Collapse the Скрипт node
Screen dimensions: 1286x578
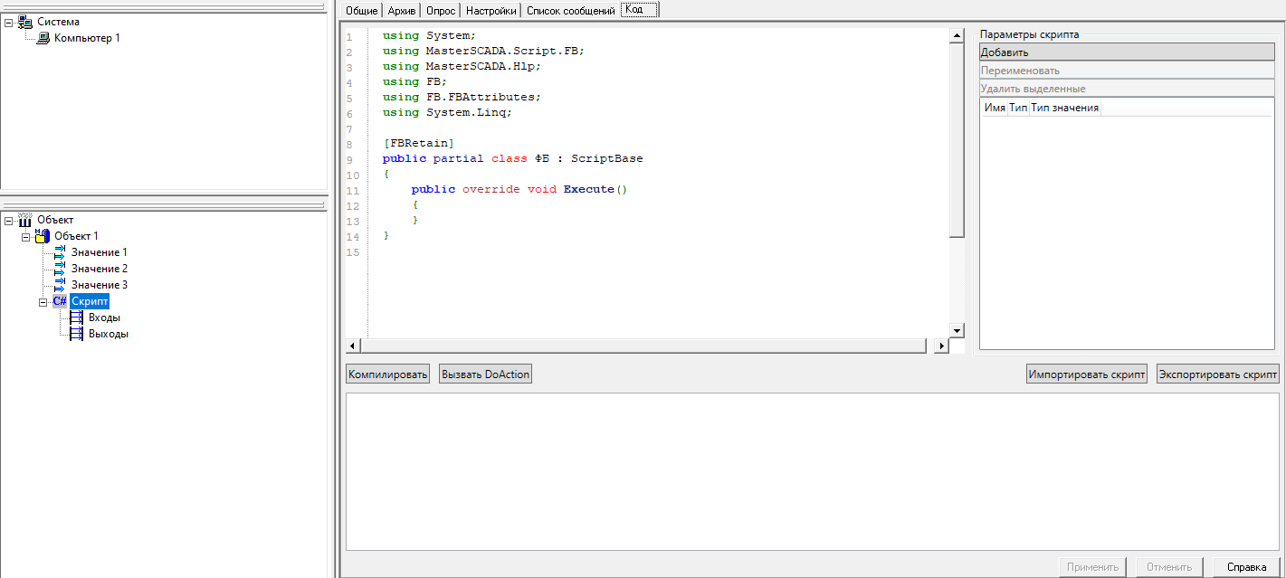pyautogui.click(x=43, y=301)
